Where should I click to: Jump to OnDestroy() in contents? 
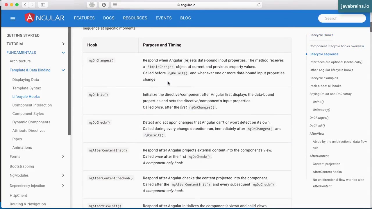[x=321, y=110]
